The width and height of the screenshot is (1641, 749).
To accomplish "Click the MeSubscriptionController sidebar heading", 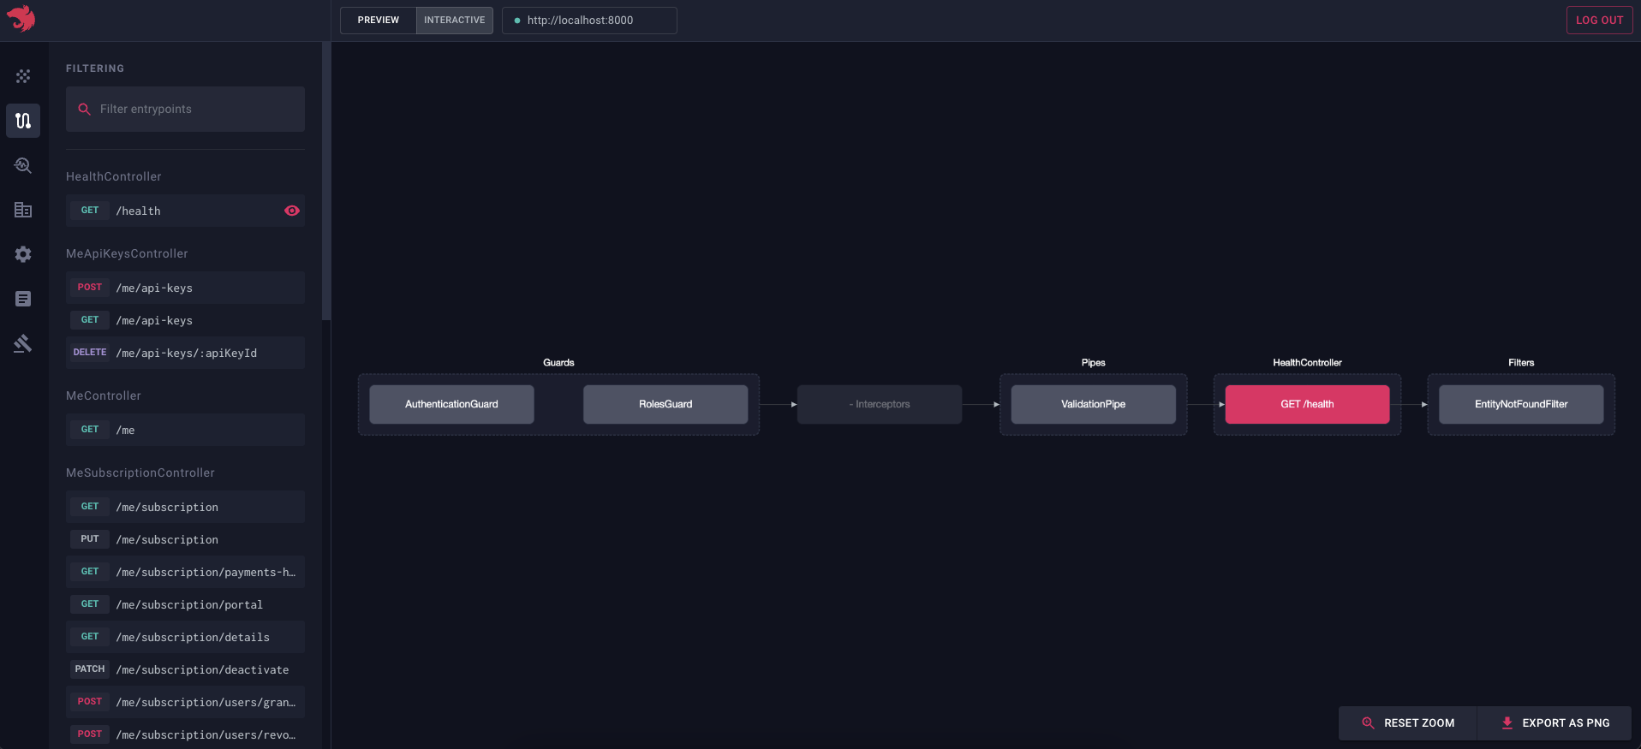I will pyautogui.click(x=140, y=473).
